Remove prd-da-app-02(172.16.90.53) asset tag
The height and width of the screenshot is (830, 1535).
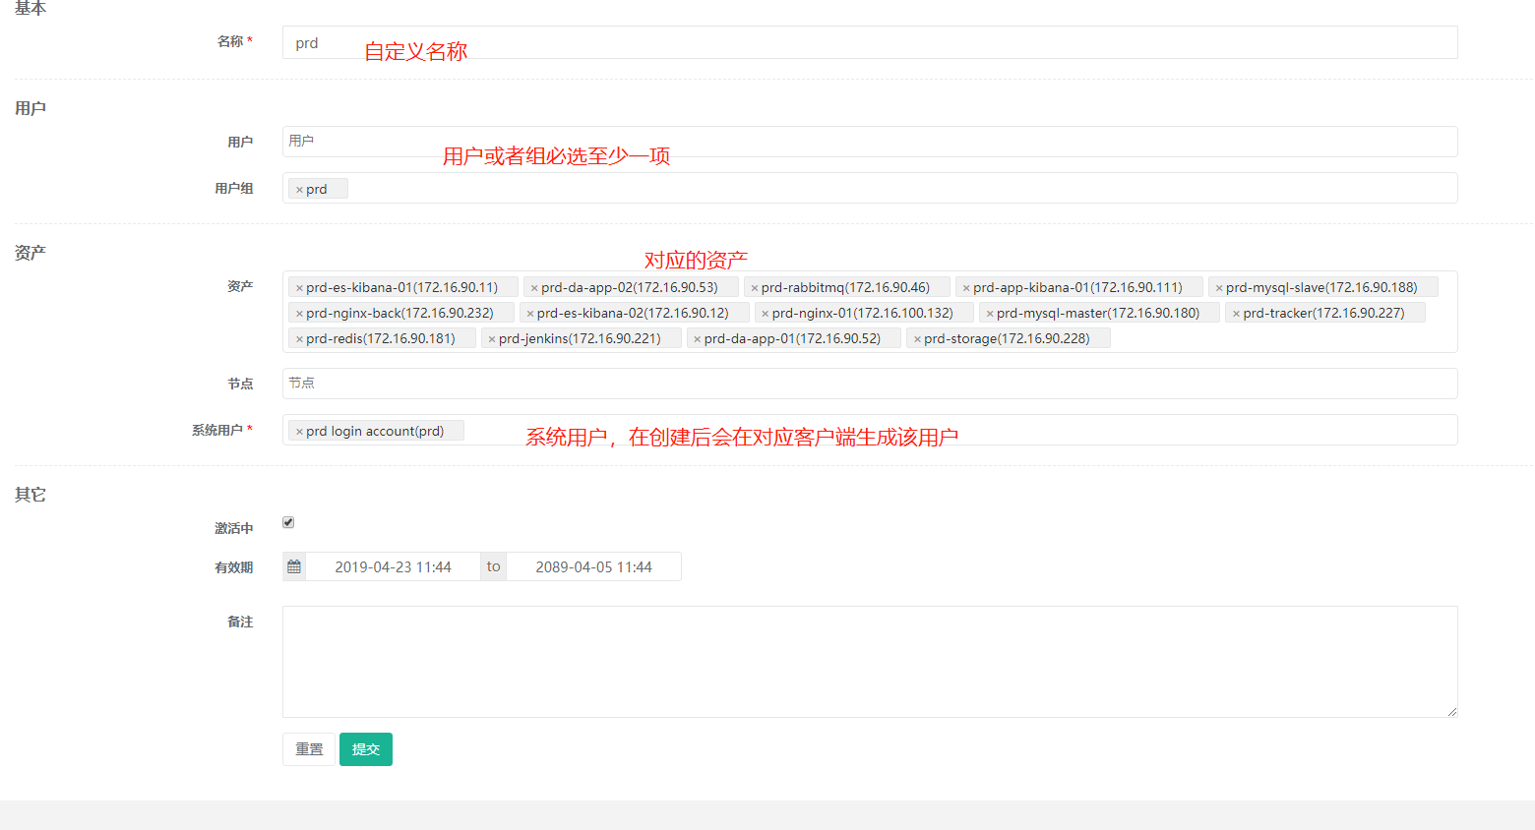pos(534,288)
